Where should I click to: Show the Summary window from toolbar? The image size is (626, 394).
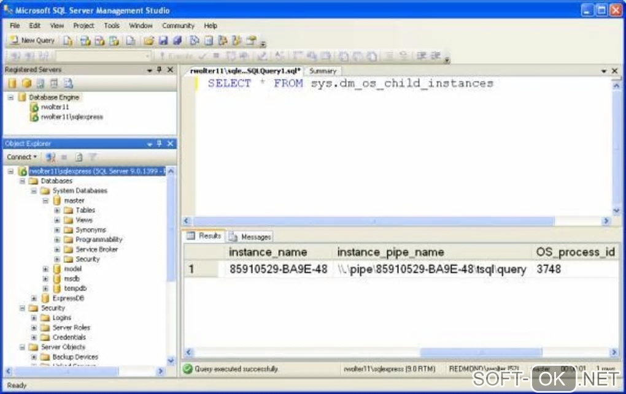pyautogui.click(x=209, y=40)
